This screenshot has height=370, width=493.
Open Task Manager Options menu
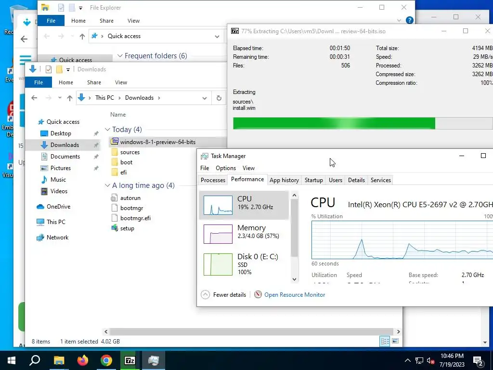pos(226,168)
